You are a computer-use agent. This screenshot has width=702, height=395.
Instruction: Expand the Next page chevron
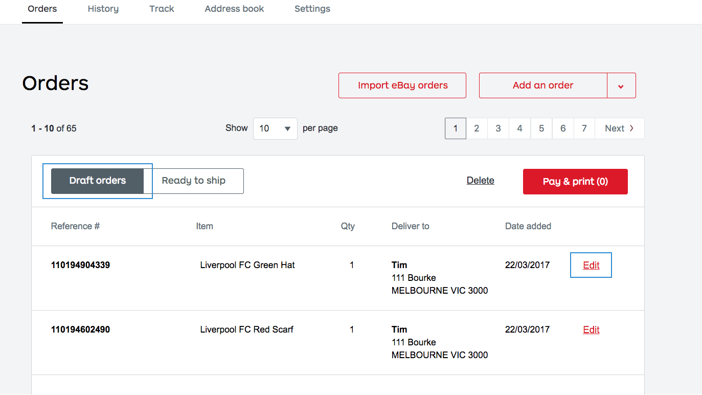(x=631, y=128)
